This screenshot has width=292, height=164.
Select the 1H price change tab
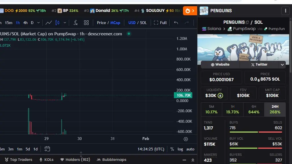(233, 109)
